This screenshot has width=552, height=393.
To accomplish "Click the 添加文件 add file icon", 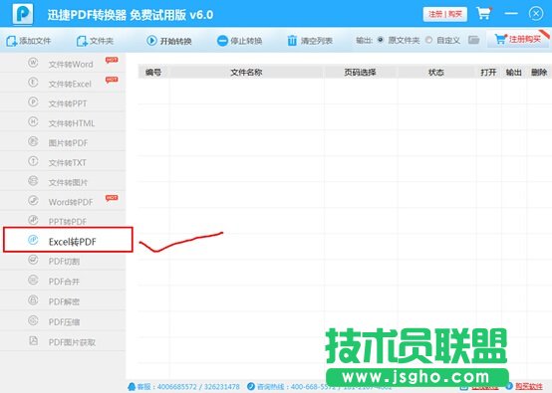I will point(11,41).
